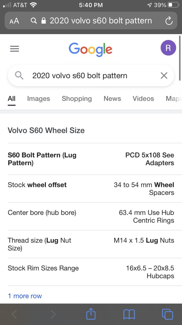Go back using Safari's back arrow

tap(14, 314)
